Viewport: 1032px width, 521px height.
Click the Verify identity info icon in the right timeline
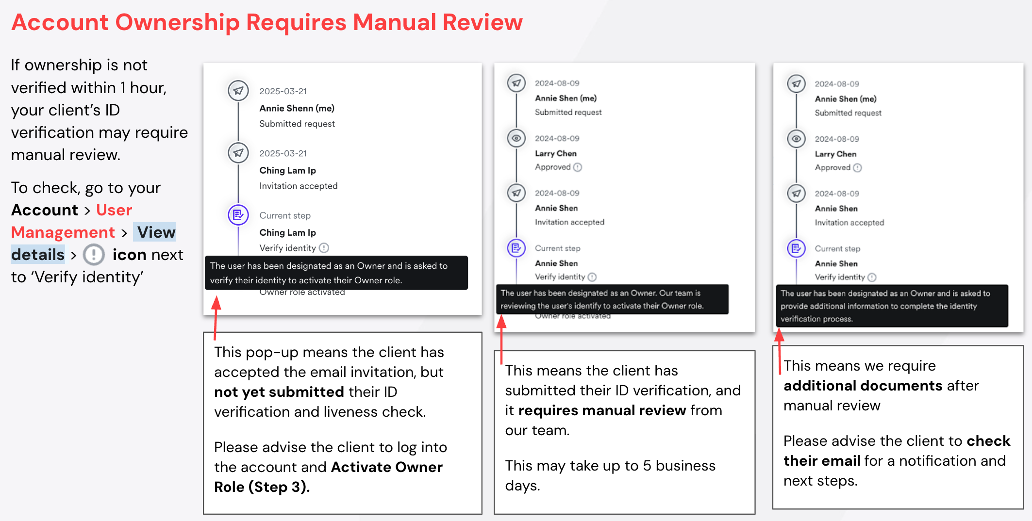[x=872, y=277]
